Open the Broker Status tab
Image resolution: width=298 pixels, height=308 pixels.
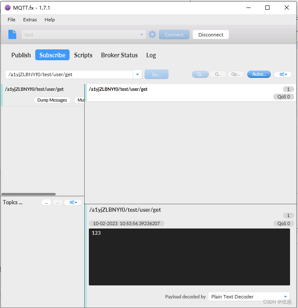tap(119, 55)
